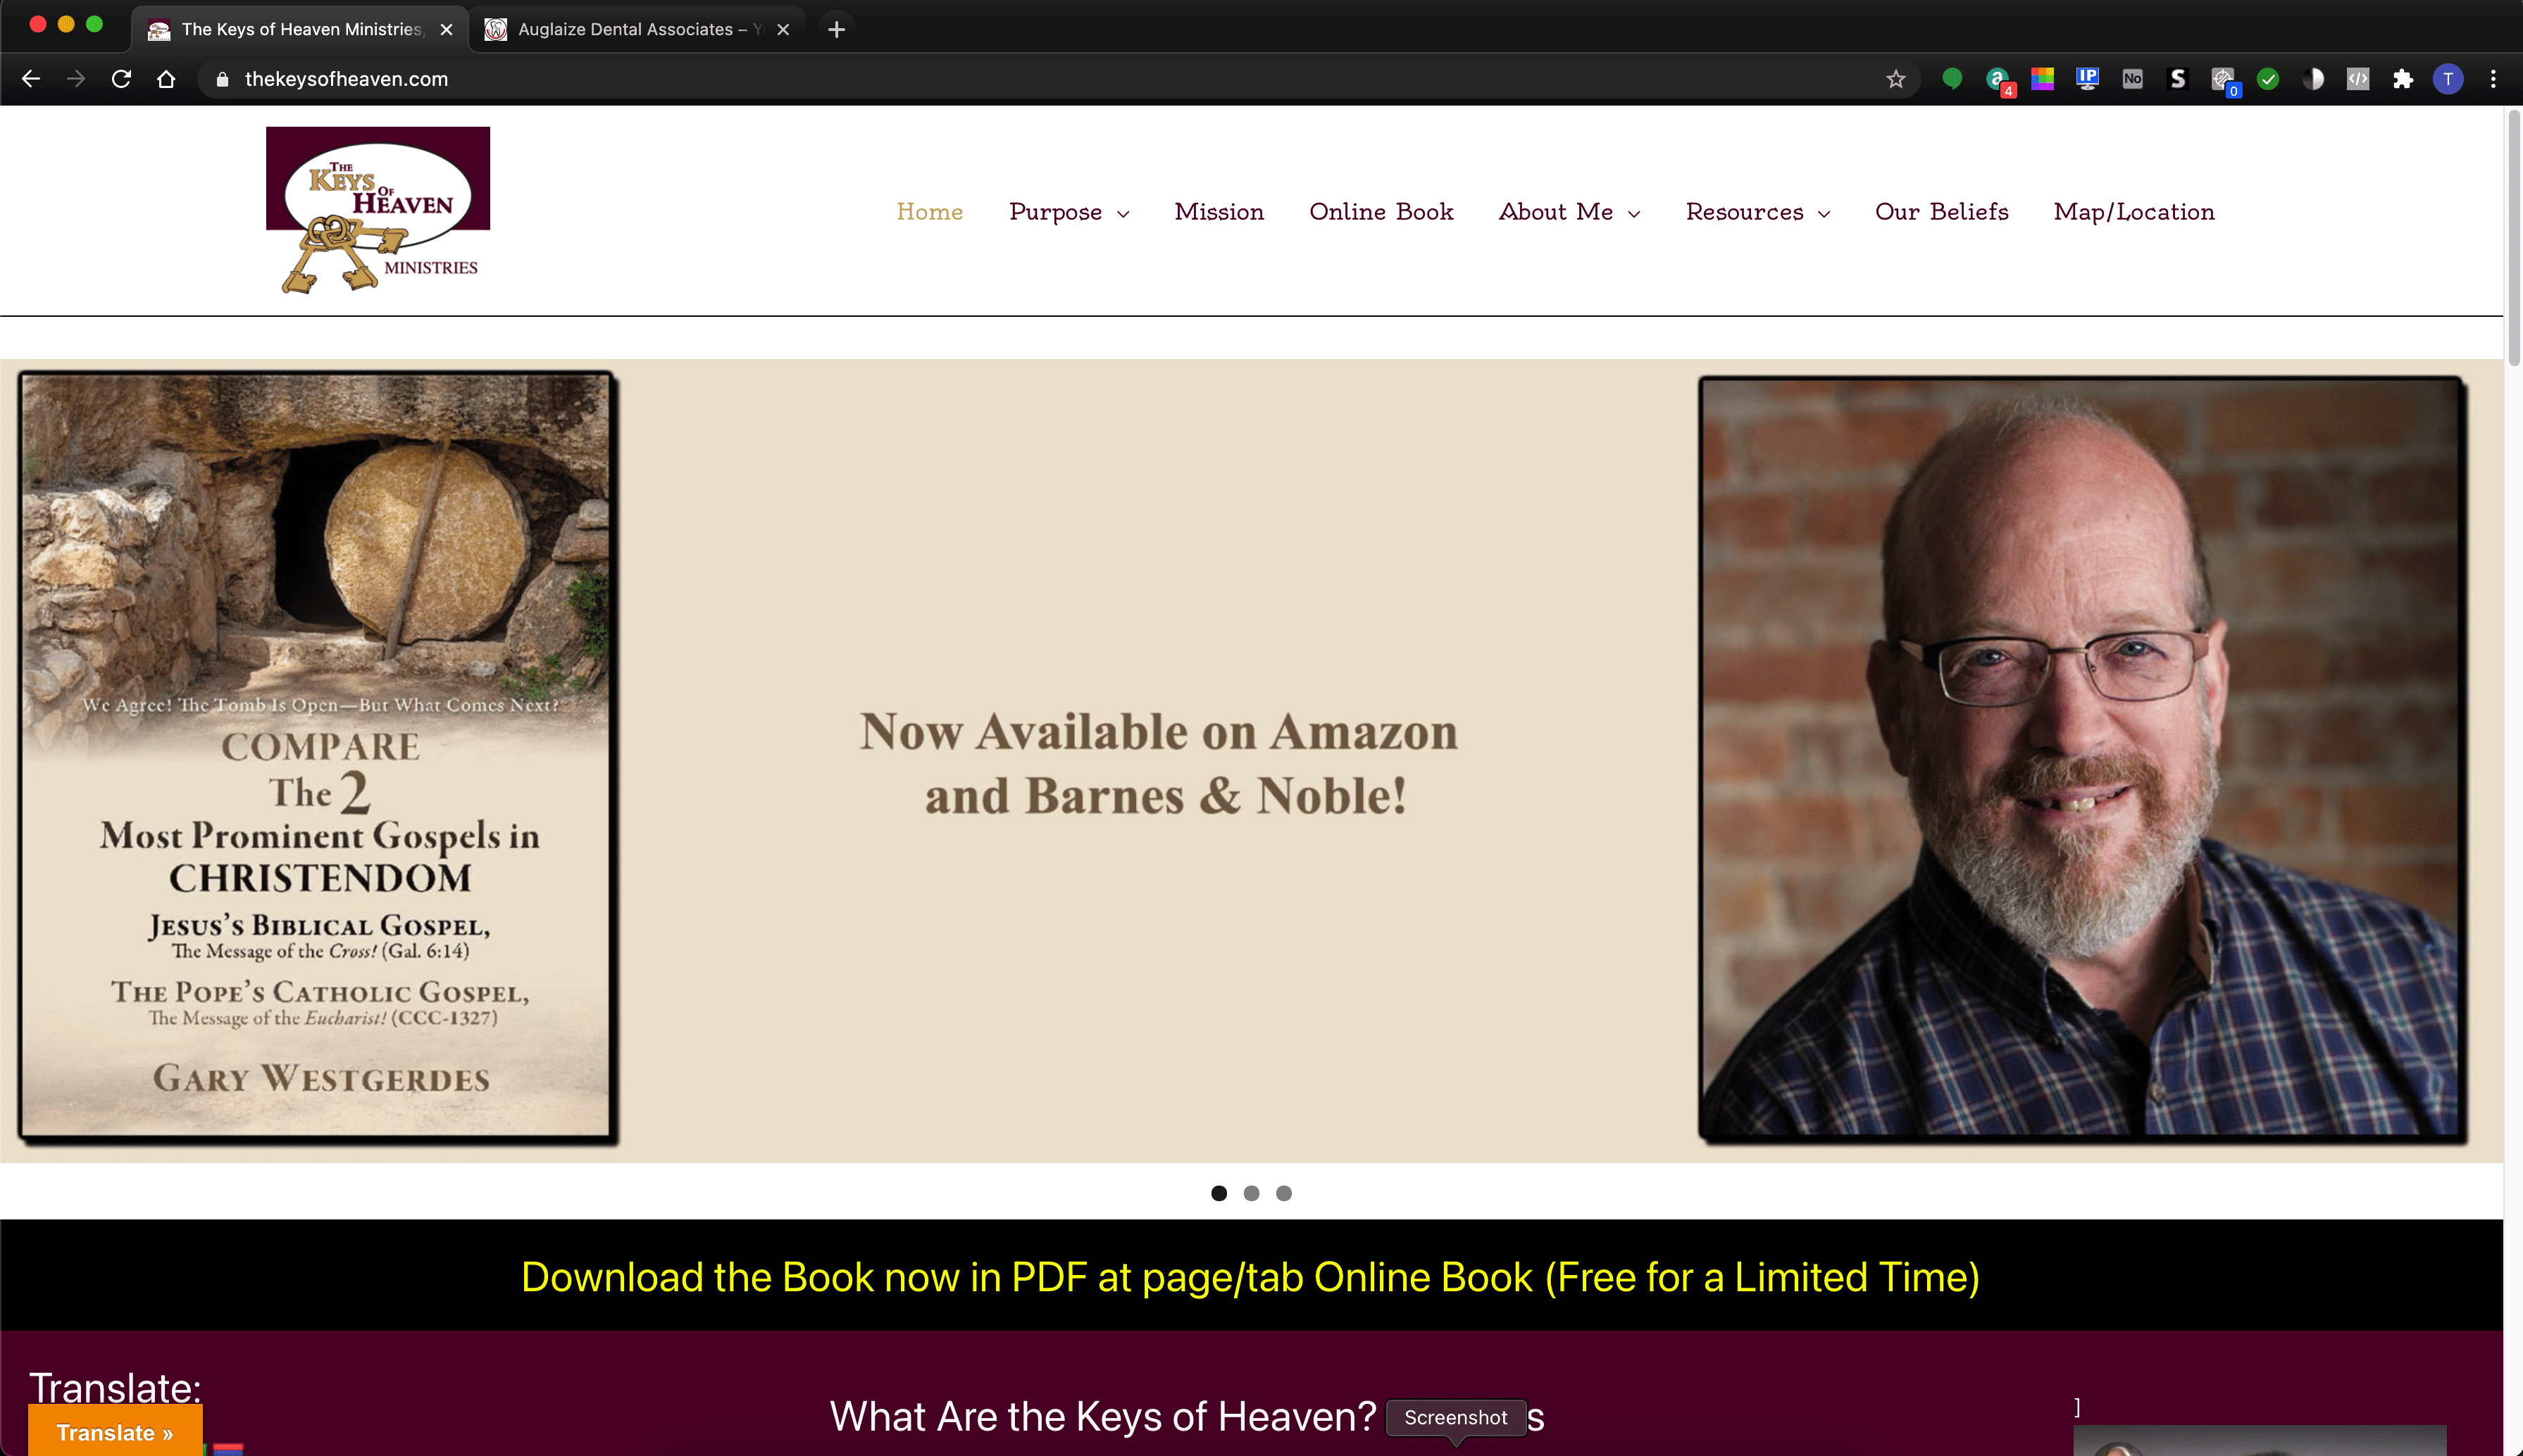Bookmark this page with the star icon
Image resolution: width=2523 pixels, height=1456 pixels.
click(x=1895, y=79)
